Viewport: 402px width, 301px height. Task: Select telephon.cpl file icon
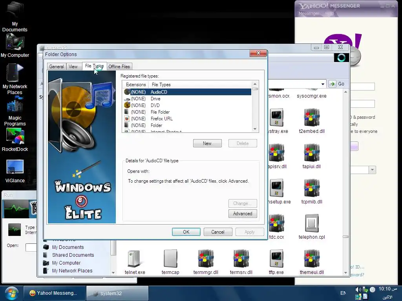[311, 227]
